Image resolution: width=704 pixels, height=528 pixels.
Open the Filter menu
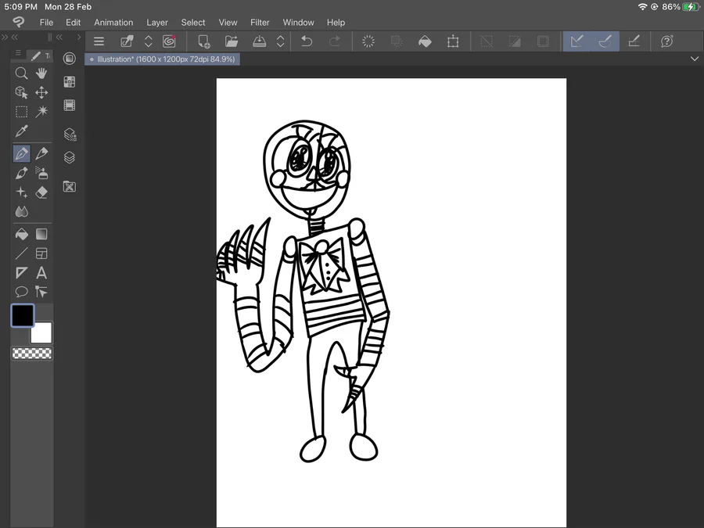click(260, 23)
